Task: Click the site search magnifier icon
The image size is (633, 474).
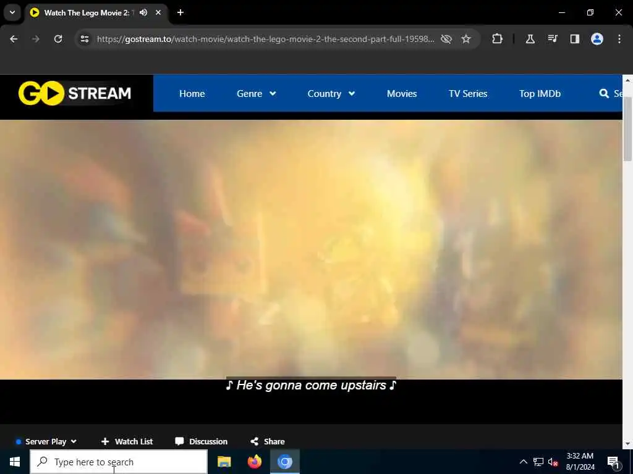Action: (x=604, y=94)
